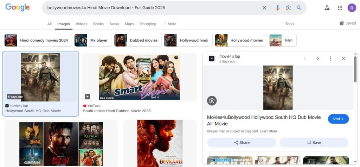Open the Google logo homepage link
The image size is (360, 167).
point(18,7)
